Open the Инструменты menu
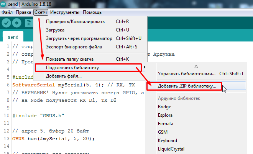This screenshot has height=154, width=253. 65,12
